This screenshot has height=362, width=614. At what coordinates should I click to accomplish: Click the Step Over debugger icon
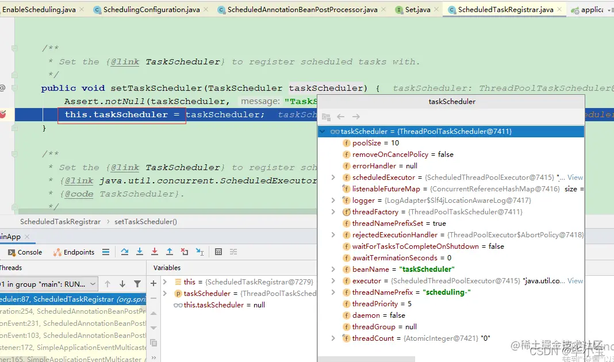[x=125, y=252]
